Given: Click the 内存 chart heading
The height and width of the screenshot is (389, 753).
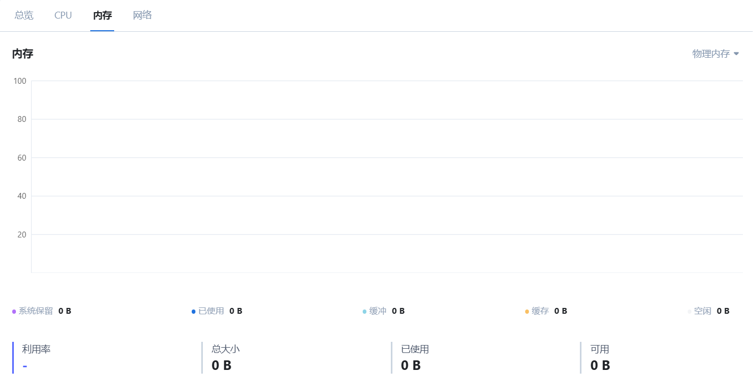Looking at the screenshot, I should tap(23, 54).
